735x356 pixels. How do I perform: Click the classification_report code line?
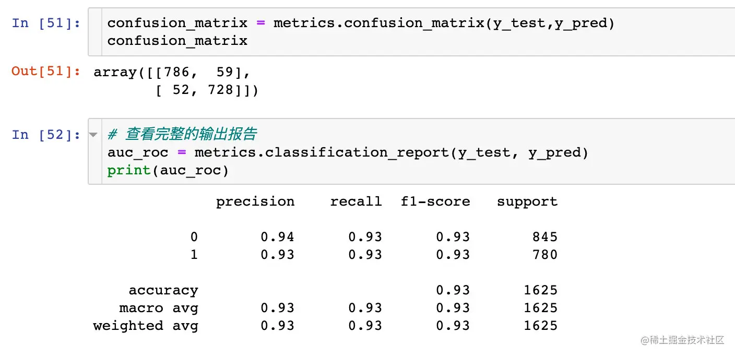click(x=348, y=152)
